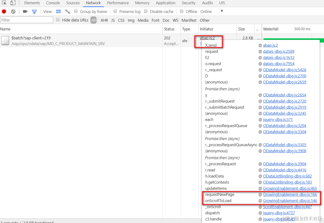Select the inspect element cursor icon

(x=4, y=3)
